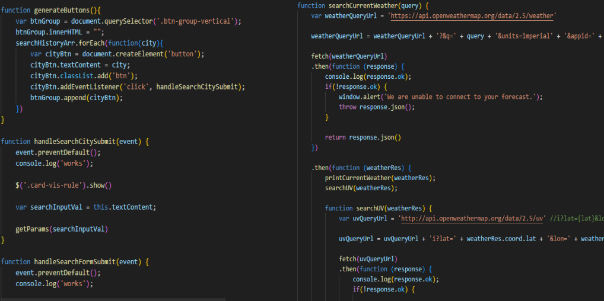Click the cityBtn.classList.add('btn') line
This screenshot has width=604, height=301.
pyautogui.click(x=84, y=76)
